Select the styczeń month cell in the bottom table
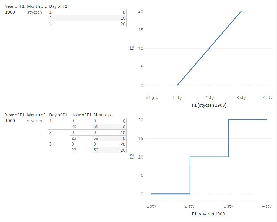This screenshot has height=222, width=277. point(35,121)
